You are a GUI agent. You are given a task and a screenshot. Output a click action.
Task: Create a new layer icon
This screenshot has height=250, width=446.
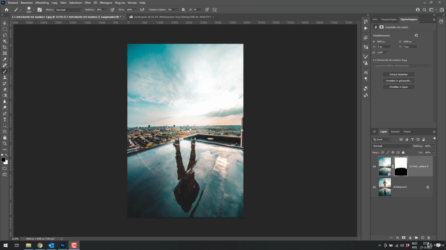click(x=422, y=237)
